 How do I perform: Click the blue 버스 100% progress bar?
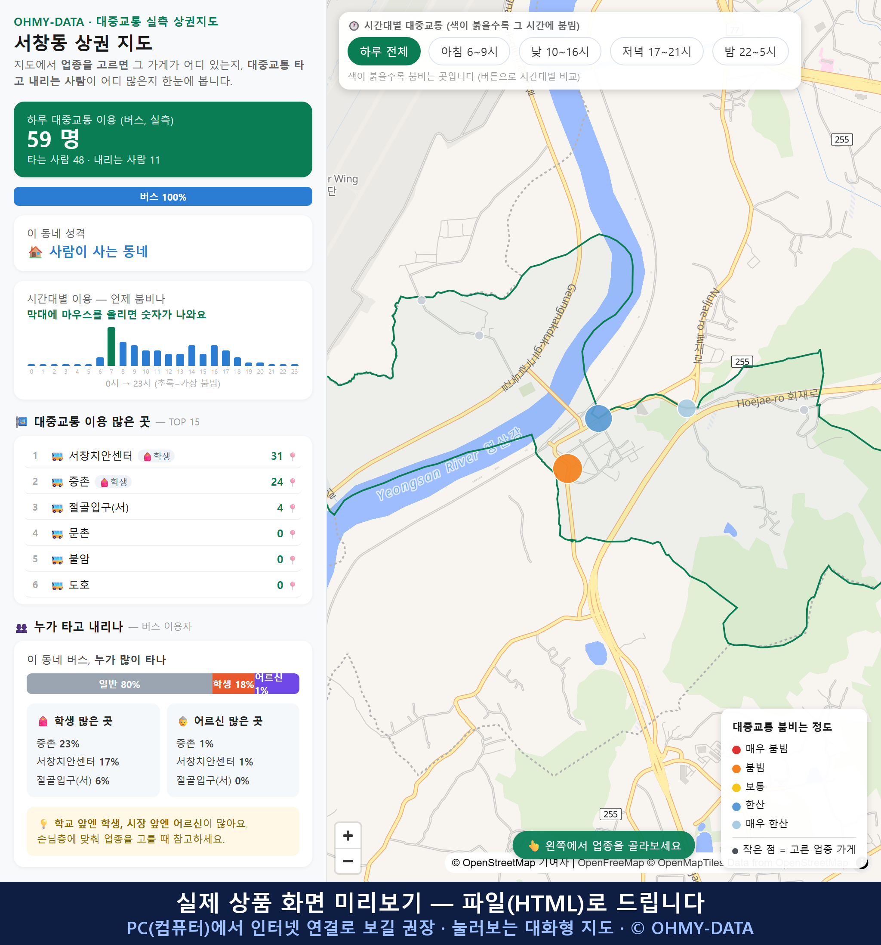pyautogui.click(x=163, y=197)
